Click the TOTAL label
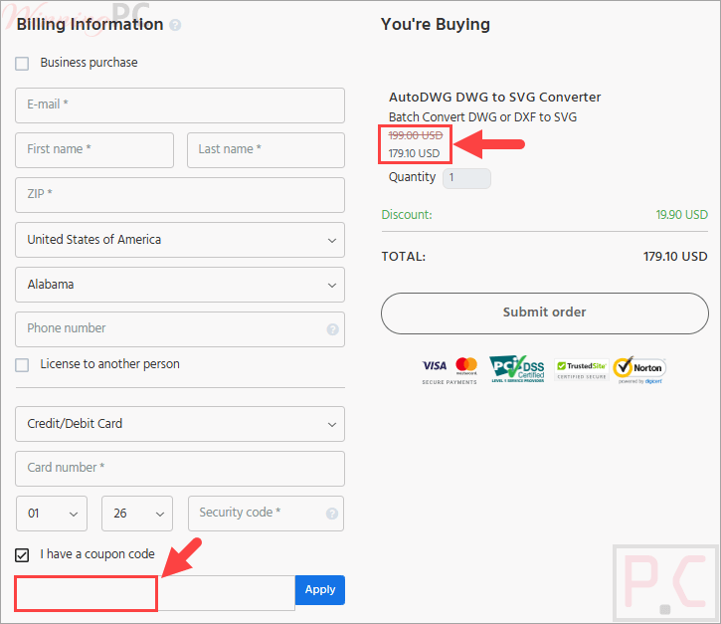Image resolution: width=721 pixels, height=624 pixels. coord(404,257)
